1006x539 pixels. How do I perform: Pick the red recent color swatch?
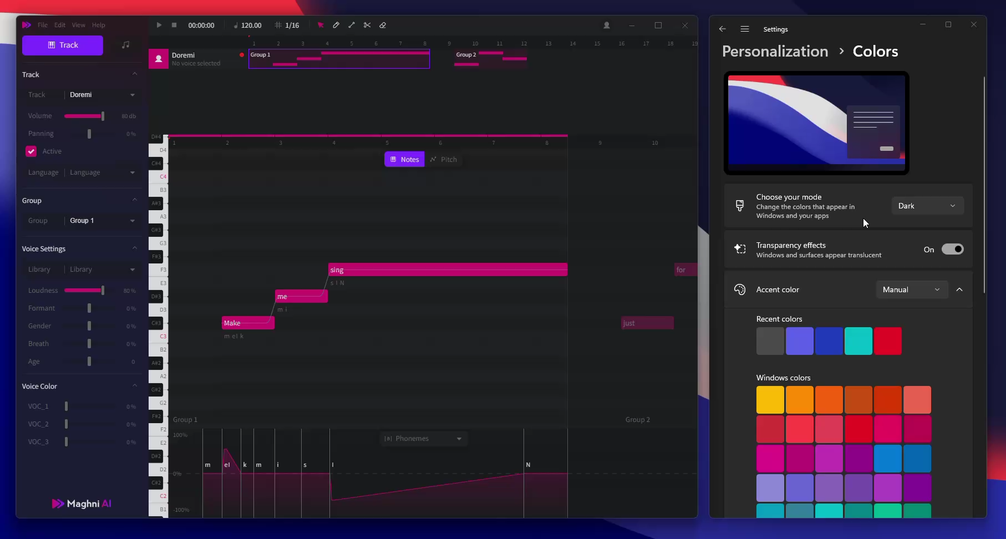(888, 341)
